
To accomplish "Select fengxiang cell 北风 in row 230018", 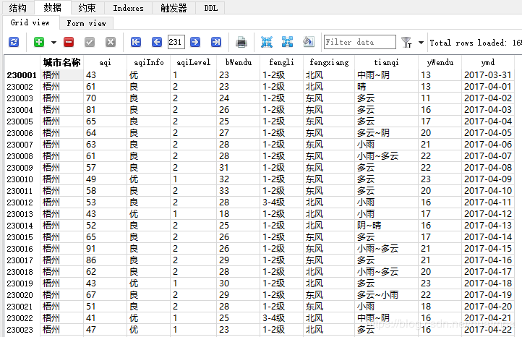I will click(329, 272).
